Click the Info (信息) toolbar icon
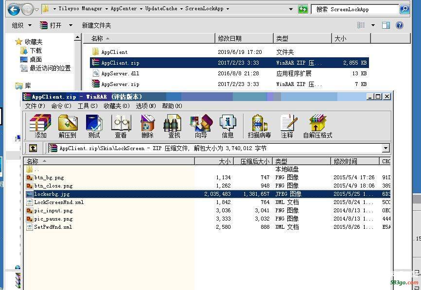421x290 pixels. pyautogui.click(x=228, y=126)
